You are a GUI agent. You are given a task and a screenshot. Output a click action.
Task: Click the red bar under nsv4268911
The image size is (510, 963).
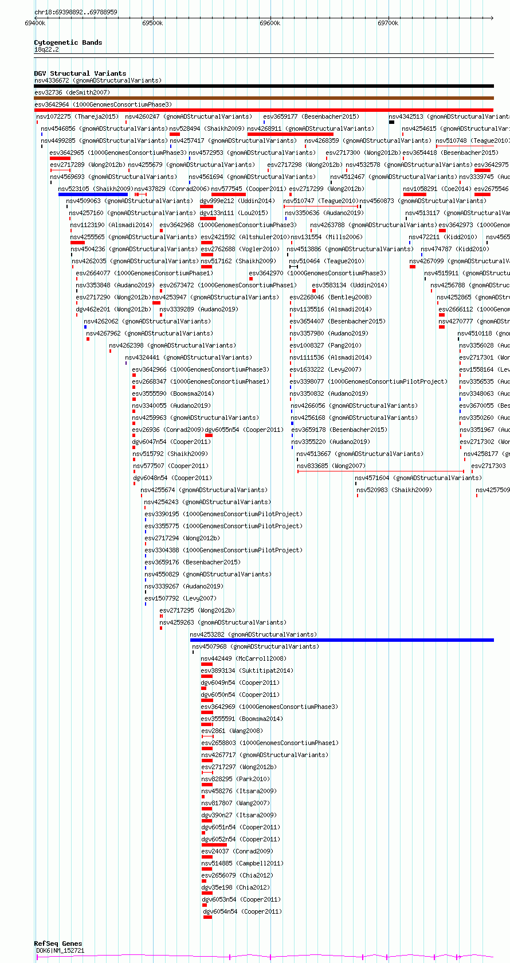(x=291, y=134)
